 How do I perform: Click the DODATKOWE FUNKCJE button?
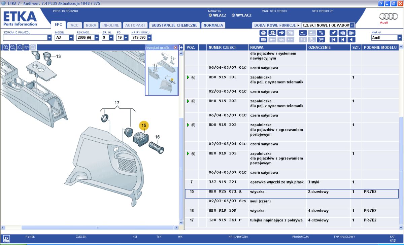point(276,25)
